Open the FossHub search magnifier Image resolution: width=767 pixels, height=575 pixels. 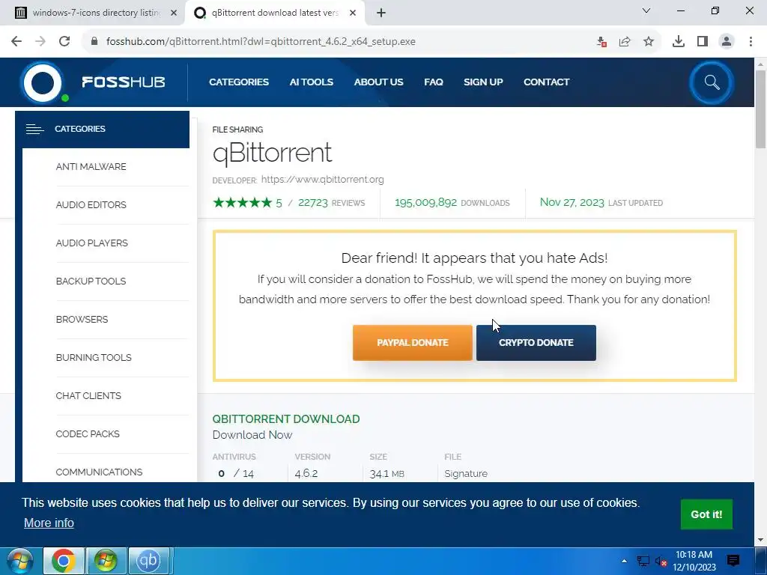tap(712, 82)
